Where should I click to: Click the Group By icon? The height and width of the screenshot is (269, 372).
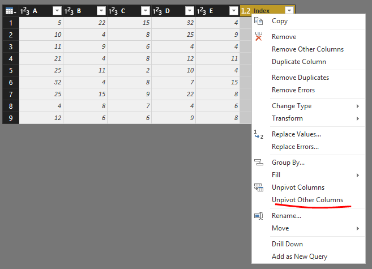(259, 163)
